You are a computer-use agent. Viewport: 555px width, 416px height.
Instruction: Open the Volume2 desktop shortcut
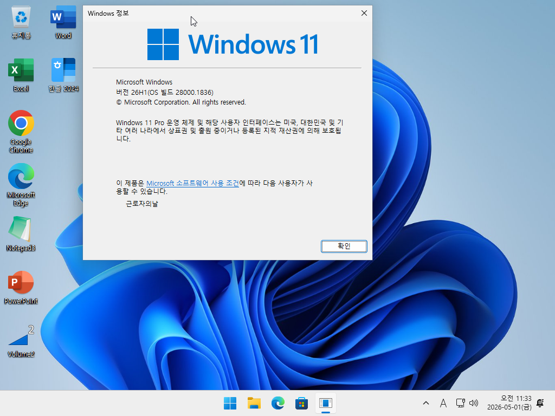click(x=21, y=341)
